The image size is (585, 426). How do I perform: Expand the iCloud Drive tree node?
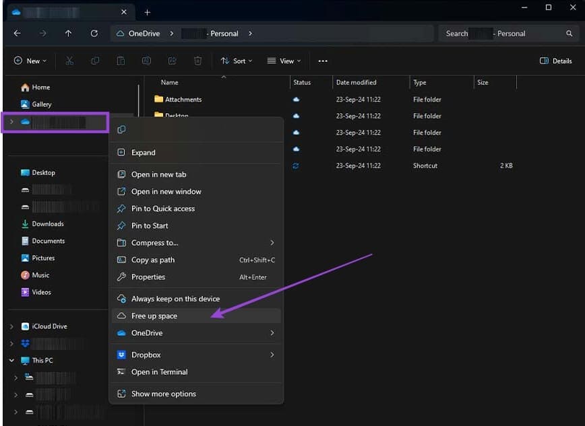click(11, 326)
